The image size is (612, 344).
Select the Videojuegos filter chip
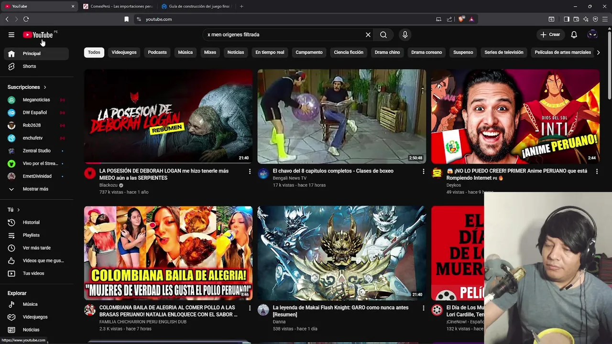pos(124,52)
